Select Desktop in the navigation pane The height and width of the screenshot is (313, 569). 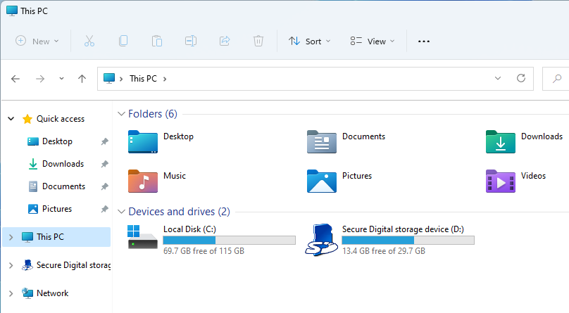click(x=57, y=141)
